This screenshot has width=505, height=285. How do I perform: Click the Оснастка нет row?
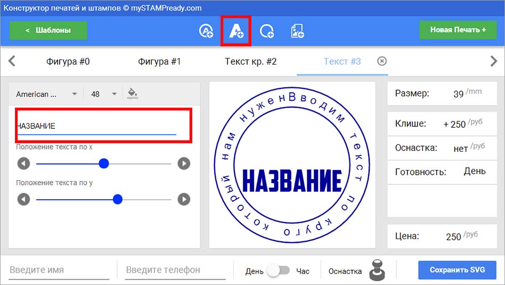pos(442,148)
